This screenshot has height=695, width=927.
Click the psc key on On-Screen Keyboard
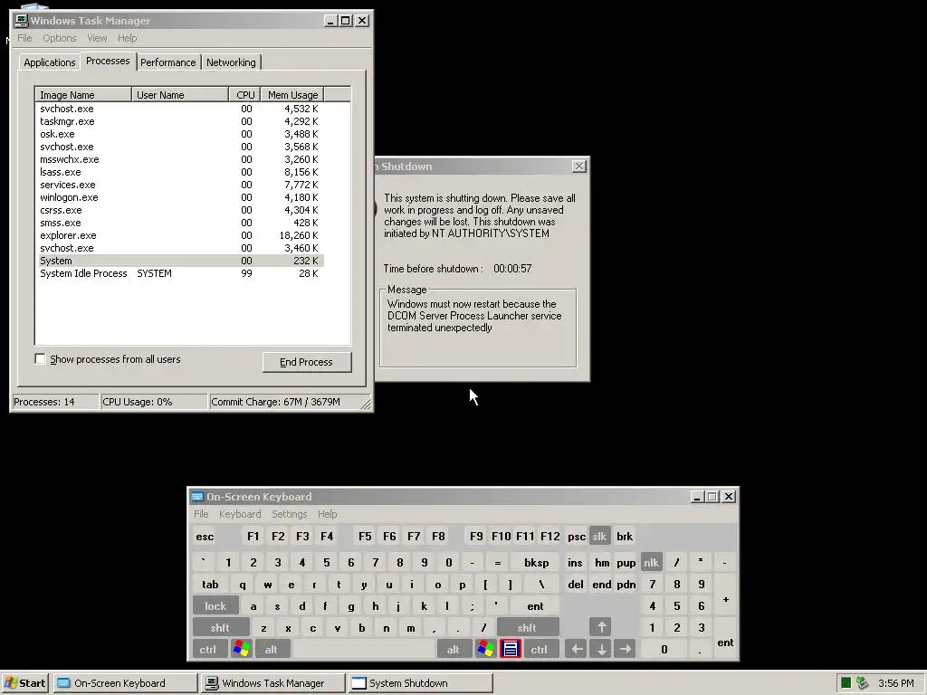tap(577, 537)
